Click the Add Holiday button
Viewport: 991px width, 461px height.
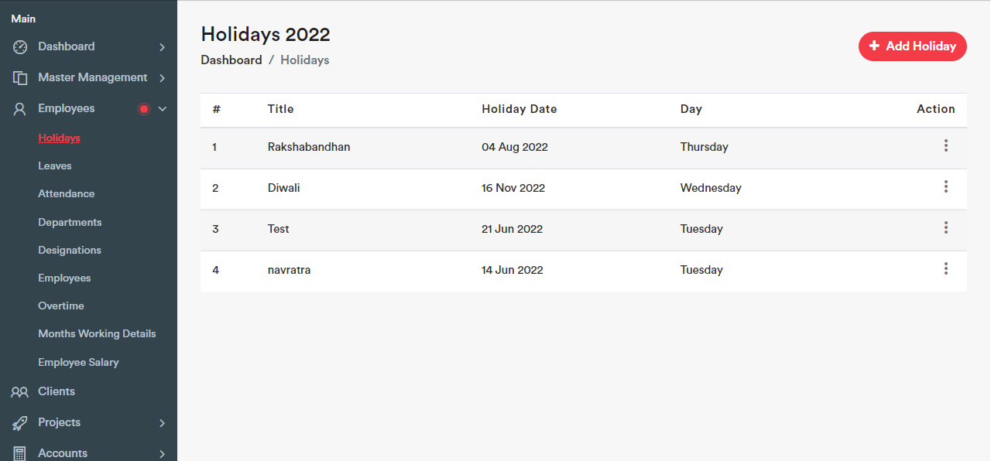[x=912, y=46]
